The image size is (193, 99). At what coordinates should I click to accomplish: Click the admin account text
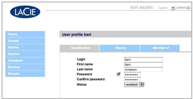pos(184,8)
